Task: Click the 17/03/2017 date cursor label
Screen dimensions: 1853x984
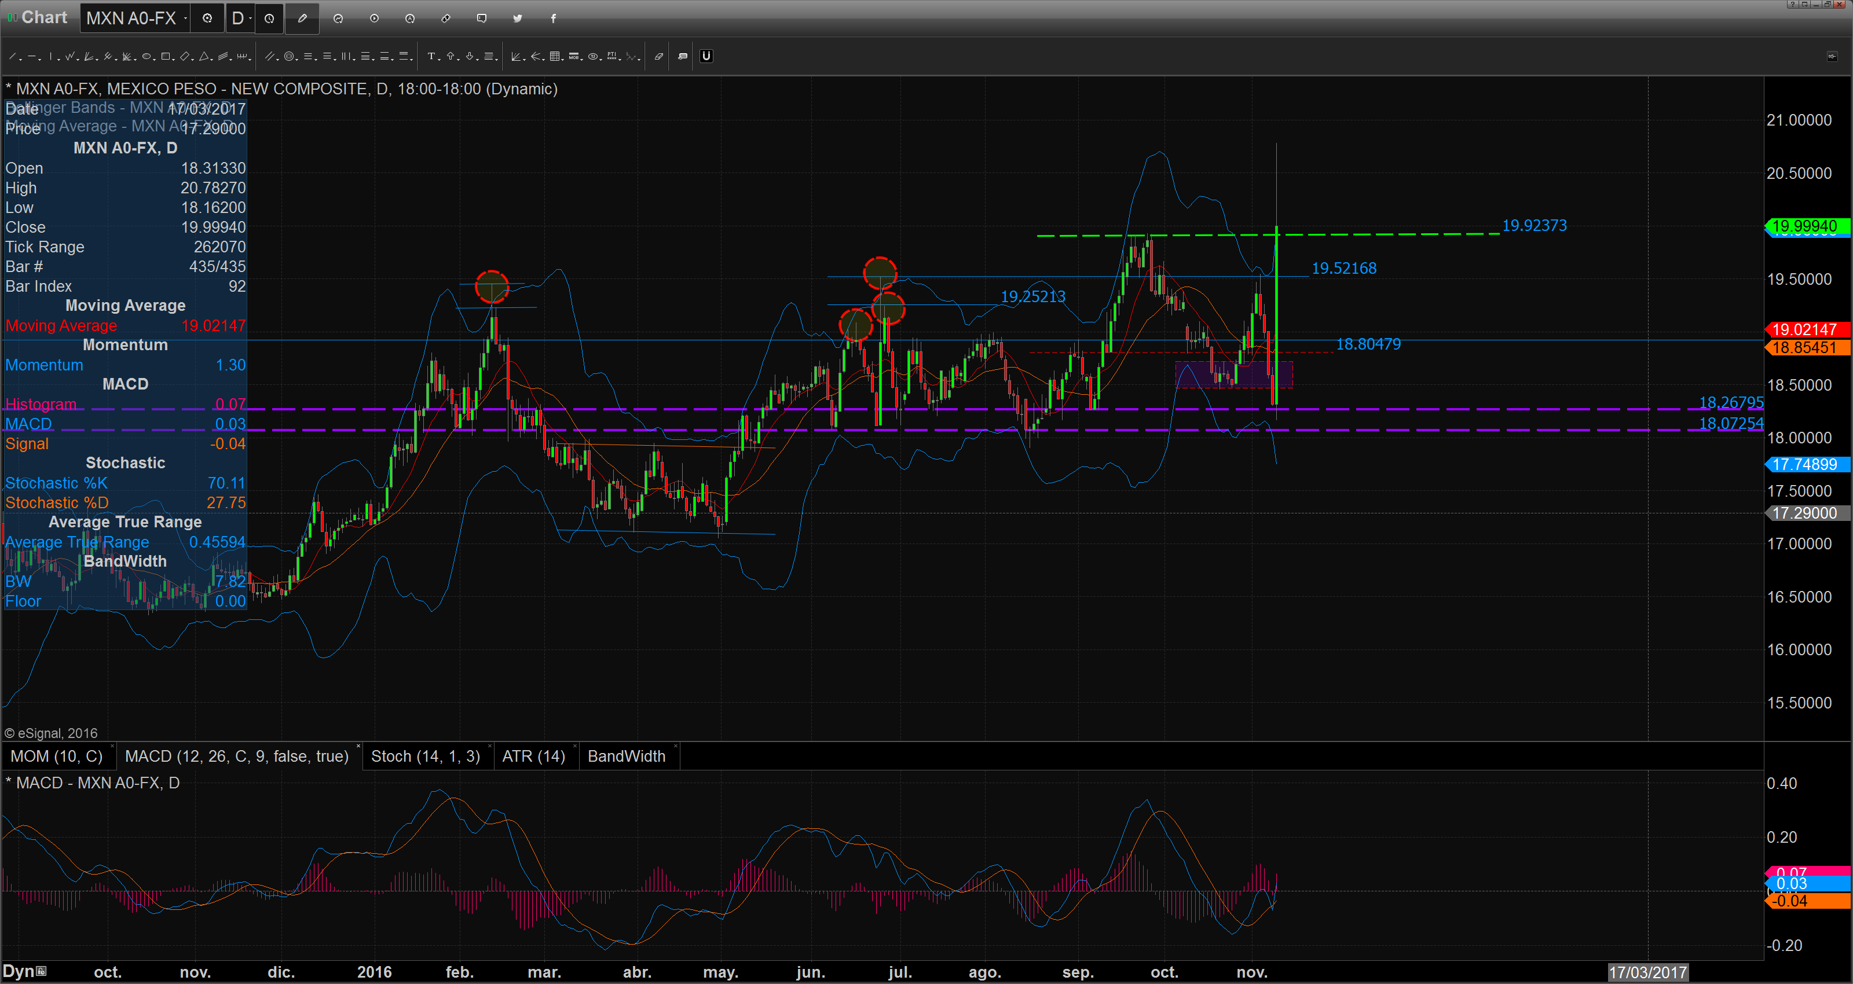Action: click(1648, 972)
